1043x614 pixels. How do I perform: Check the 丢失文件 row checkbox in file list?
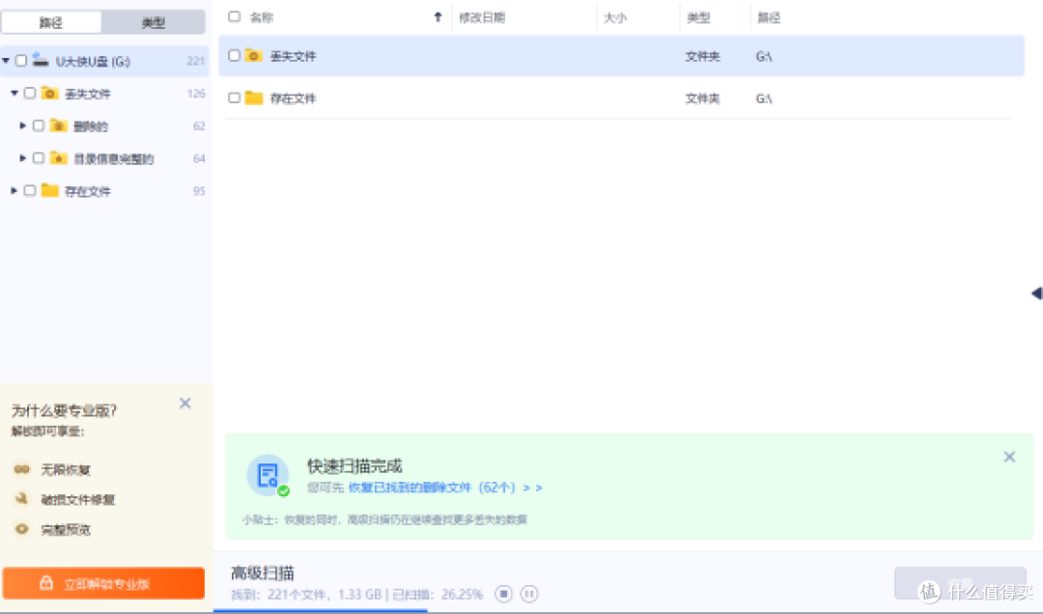click(234, 55)
